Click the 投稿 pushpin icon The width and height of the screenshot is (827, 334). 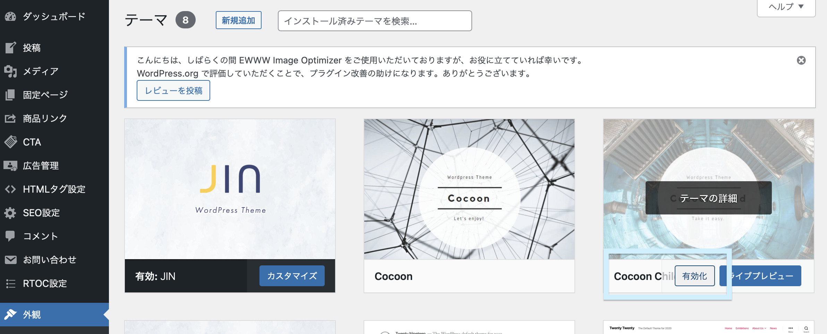[10, 47]
